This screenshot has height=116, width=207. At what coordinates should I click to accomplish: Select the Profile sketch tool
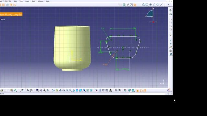point(143,5)
